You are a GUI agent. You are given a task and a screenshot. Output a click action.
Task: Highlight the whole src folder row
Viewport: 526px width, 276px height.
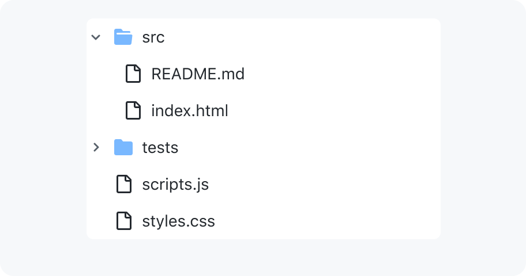(264, 37)
